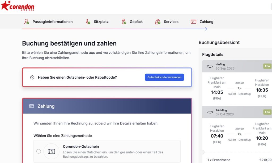Click the Services step icon

pyautogui.click(x=157, y=22)
